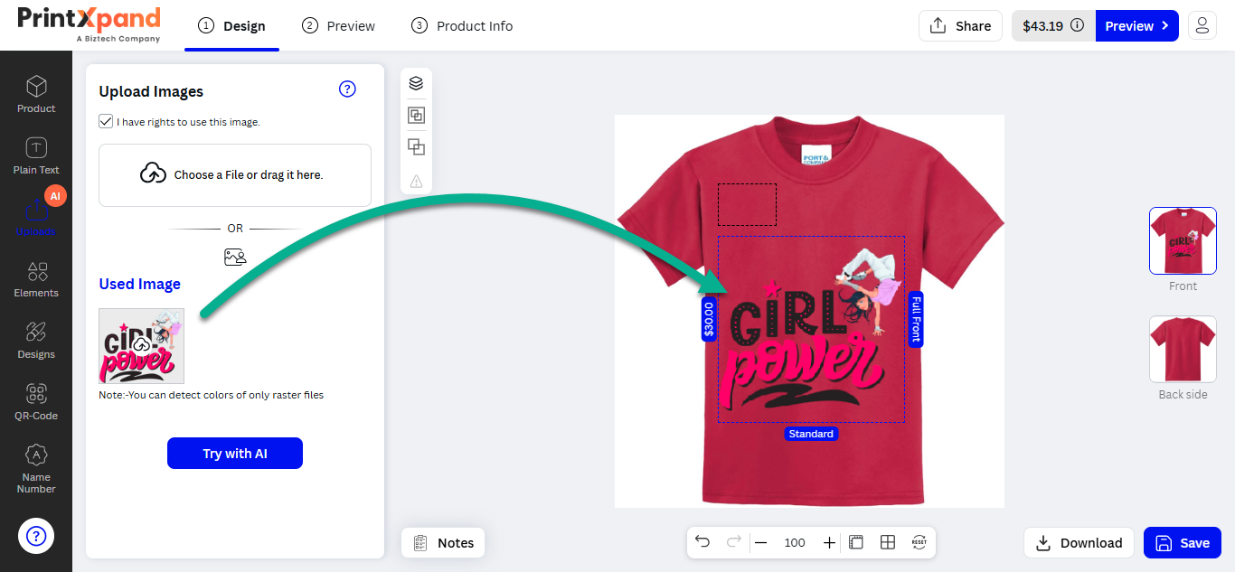
Task: Click the Save button
Action: [1183, 542]
